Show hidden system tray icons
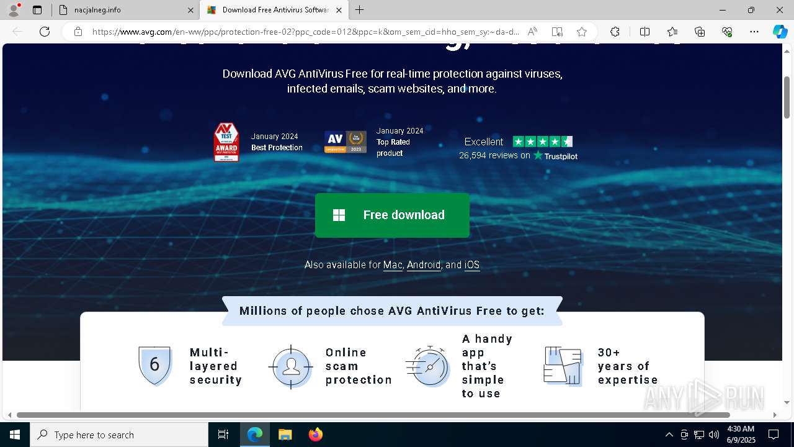794x447 pixels. 669,435
